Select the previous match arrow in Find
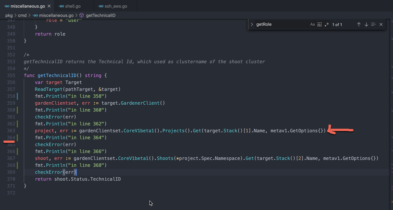The height and width of the screenshot is (210, 393). (x=359, y=24)
